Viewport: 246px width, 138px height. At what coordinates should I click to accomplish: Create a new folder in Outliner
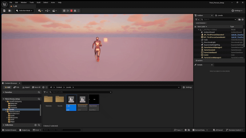240,20
